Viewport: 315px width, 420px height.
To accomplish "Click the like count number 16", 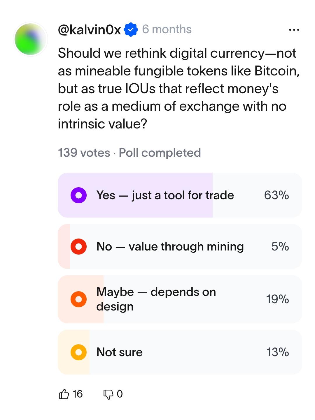I will point(78,394).
